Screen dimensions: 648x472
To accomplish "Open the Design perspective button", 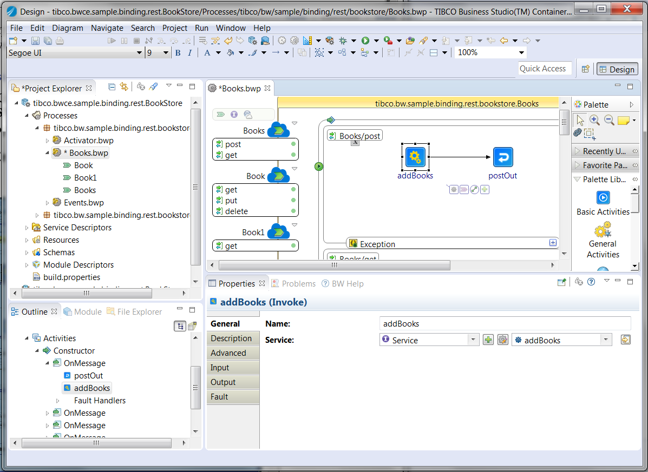I will pos(616,69).
